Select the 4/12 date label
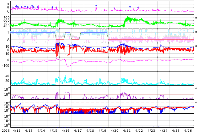 coord(17,131)
